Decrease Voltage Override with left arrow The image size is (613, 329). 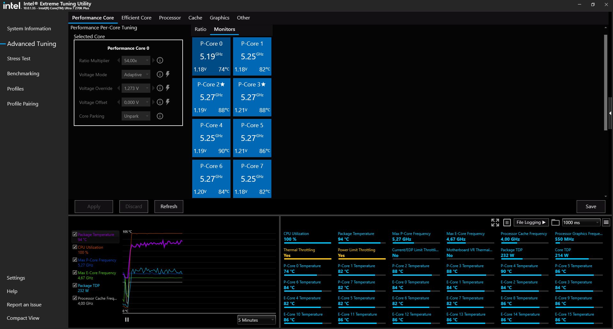[x=119, y=88]
